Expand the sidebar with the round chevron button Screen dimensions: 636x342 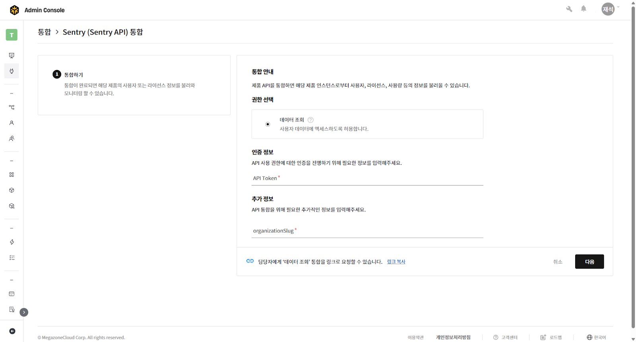click(24, 312)
